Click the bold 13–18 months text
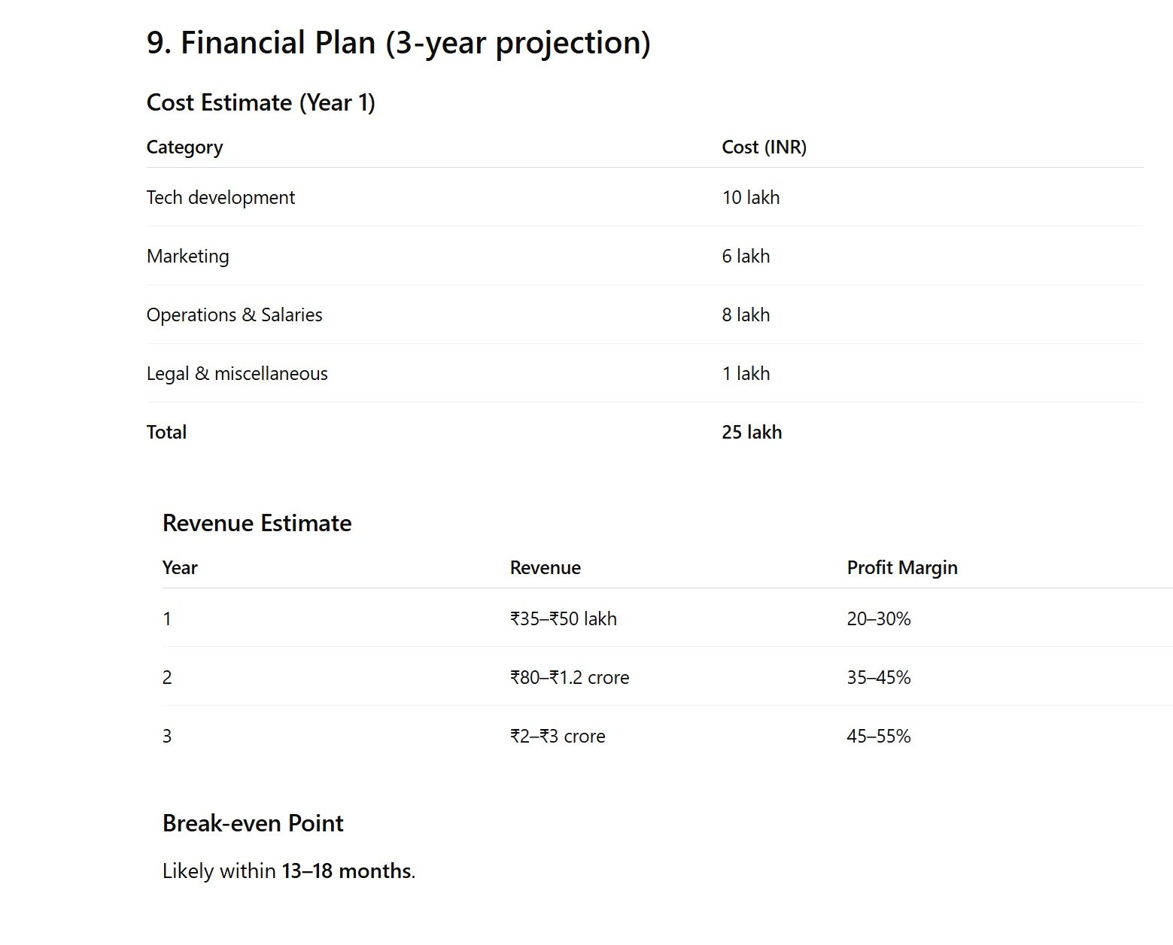The width and height of the screenshot is (1173, 945). [x=346, y=871]
